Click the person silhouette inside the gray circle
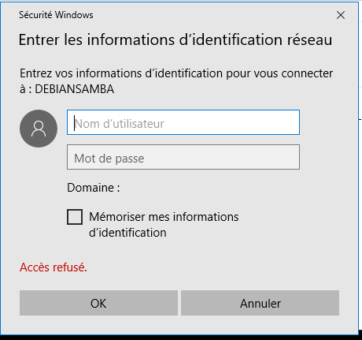The image size is (362, 340). 39,129
